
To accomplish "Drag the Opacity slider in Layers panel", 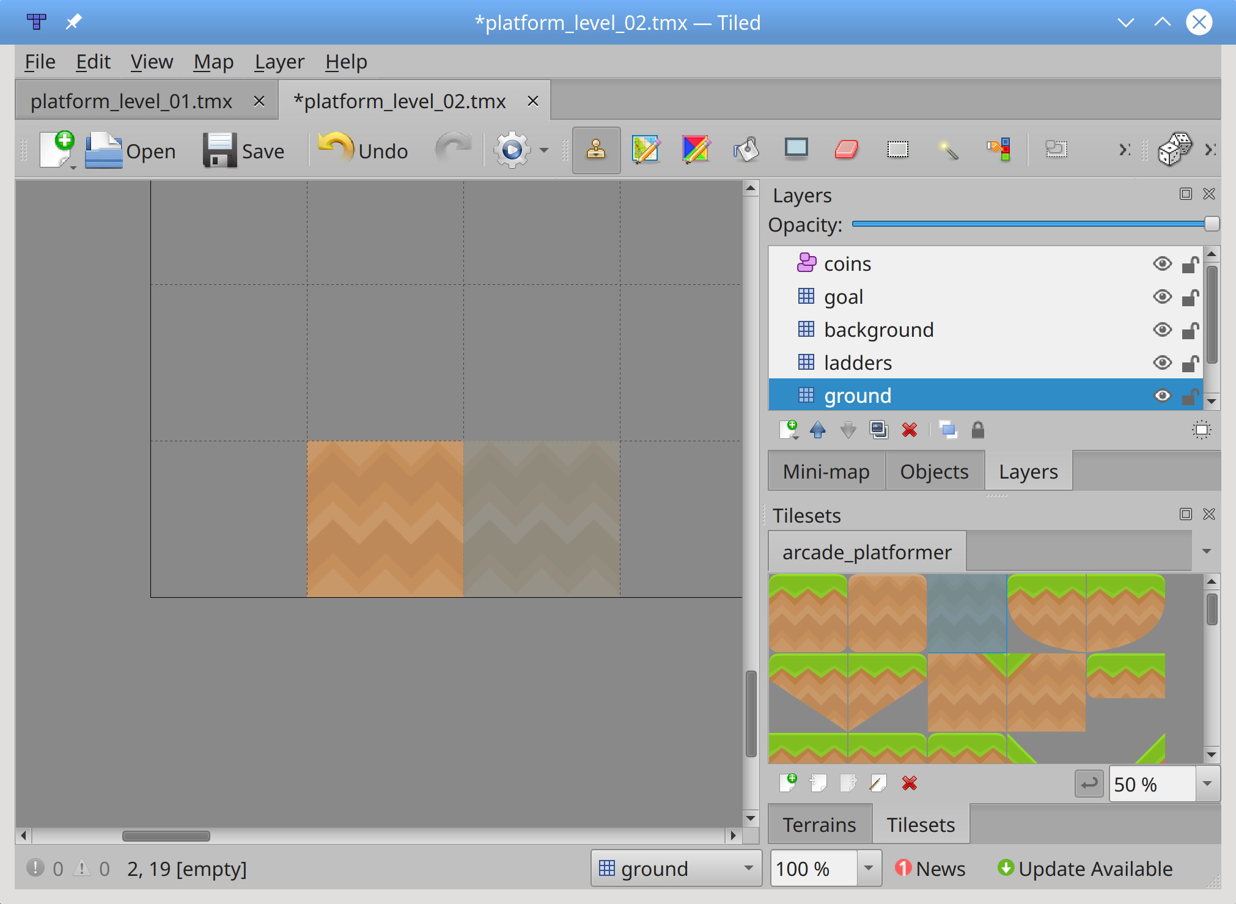I will pyautogui.click(x=1211, y=224).
